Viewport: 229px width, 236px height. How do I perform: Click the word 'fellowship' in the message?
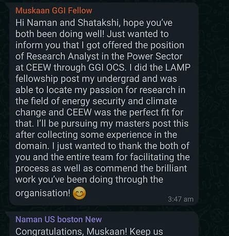(x=37, y=79)
